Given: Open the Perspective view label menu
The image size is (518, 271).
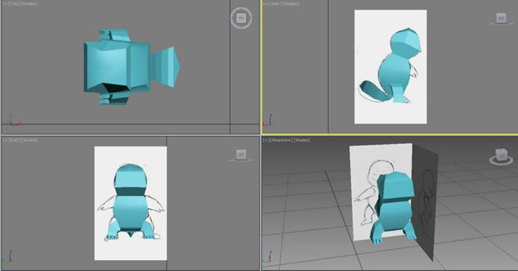Looking at the screenshot, I should click(x=281, y=140).
